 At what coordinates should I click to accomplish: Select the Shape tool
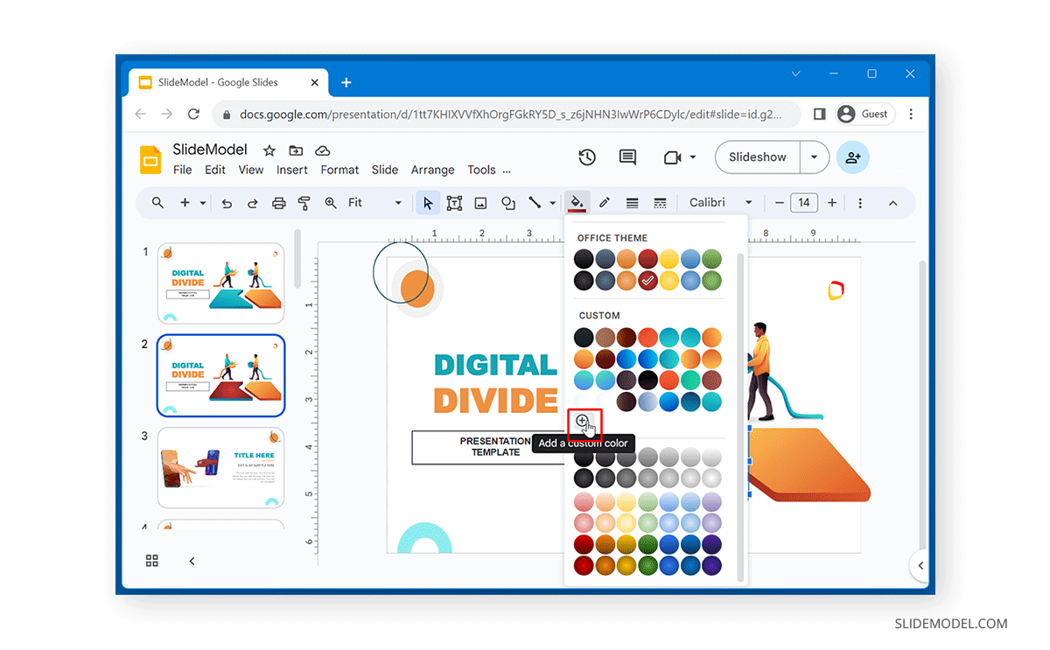pos(508,202)
